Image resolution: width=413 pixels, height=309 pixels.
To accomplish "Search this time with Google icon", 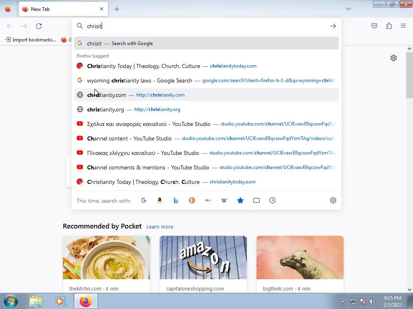I will [x=144, y=200].
